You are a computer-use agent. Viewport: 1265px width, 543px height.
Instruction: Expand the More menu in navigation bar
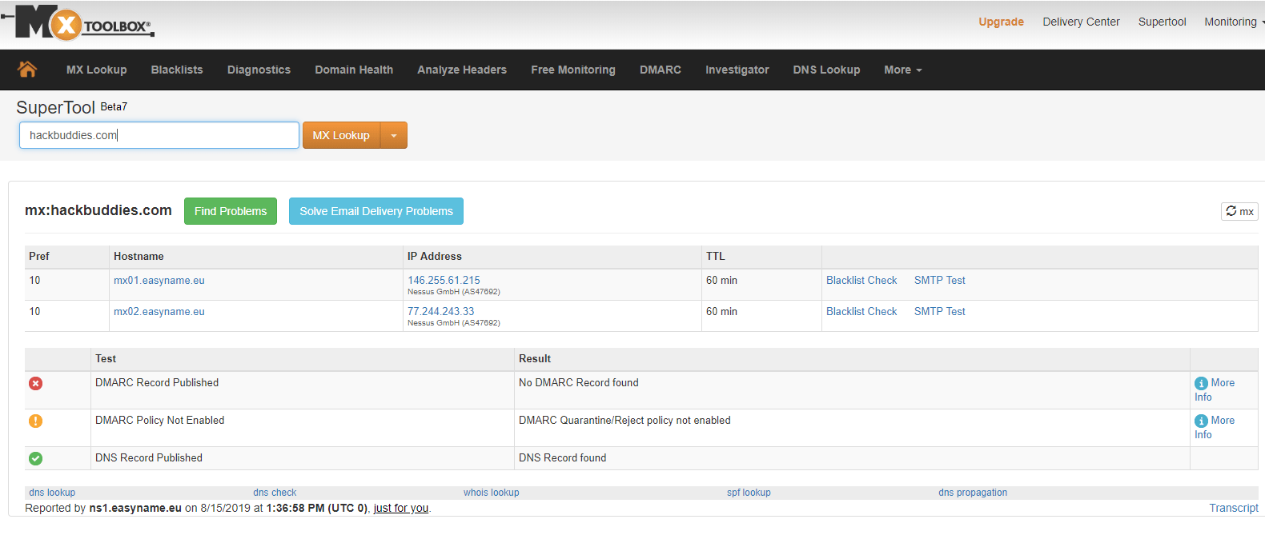pyautogui.click(x=903, y=70)
